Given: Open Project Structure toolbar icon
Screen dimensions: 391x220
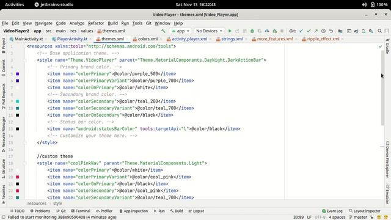Looking at the screenshot, I should 340,31.
